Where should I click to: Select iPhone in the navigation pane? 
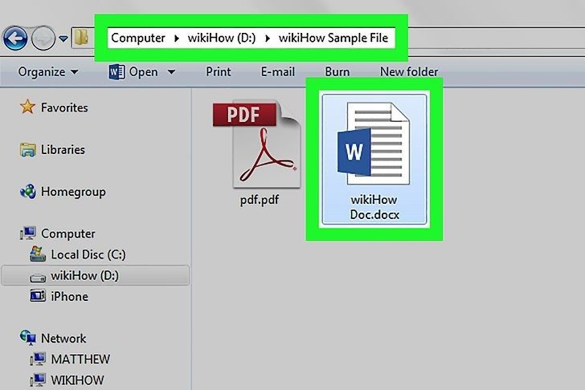[69, 296]
